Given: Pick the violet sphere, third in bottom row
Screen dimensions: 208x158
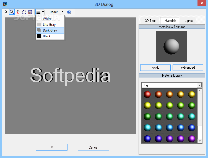Looking at the screenshot, I should [x=169, y=139].
